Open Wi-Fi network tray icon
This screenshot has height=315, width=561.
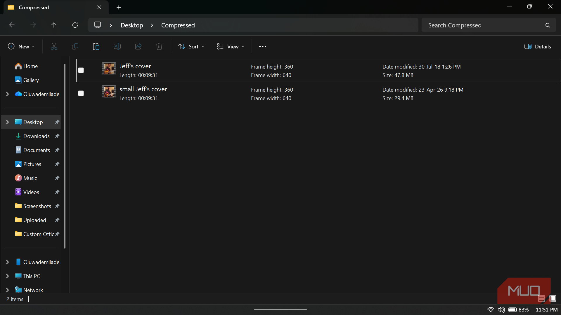[x=491, y=310]
